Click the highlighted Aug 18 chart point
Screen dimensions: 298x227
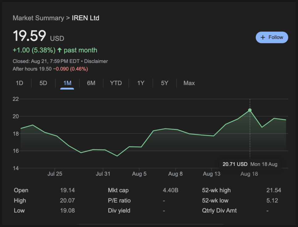(250, 110)
